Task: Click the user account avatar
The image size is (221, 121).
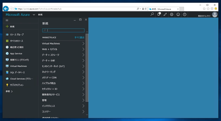Action: (215, 15)
